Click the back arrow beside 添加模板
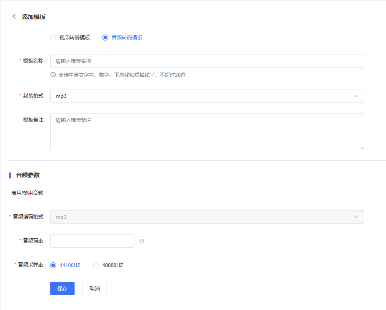This screenshot has width=386, height=310. click(14, 17)
